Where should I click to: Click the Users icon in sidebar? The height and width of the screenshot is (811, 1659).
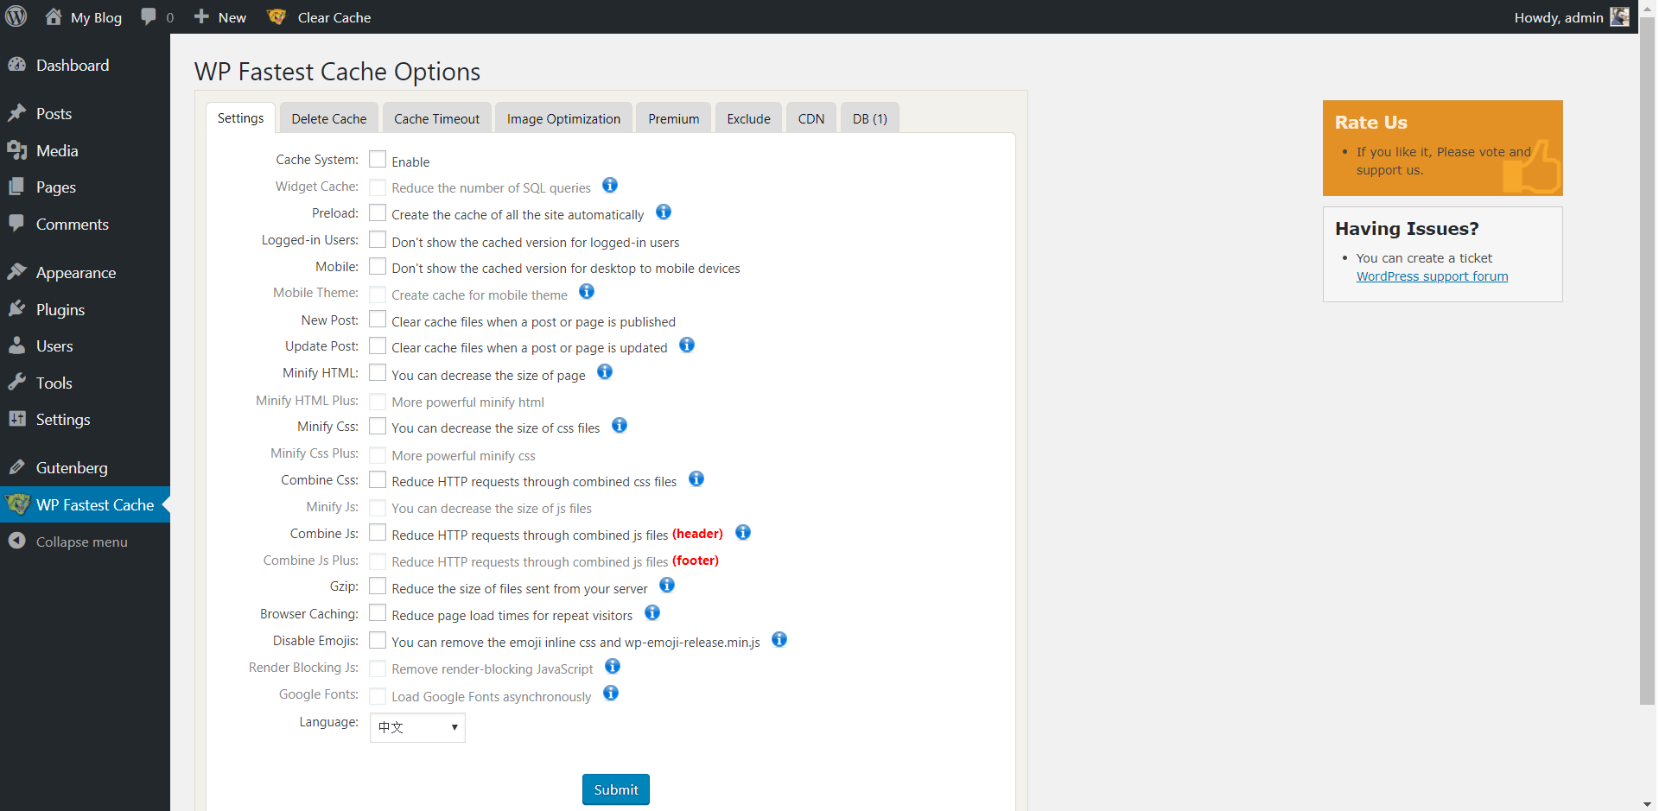[x=17, y=345]
